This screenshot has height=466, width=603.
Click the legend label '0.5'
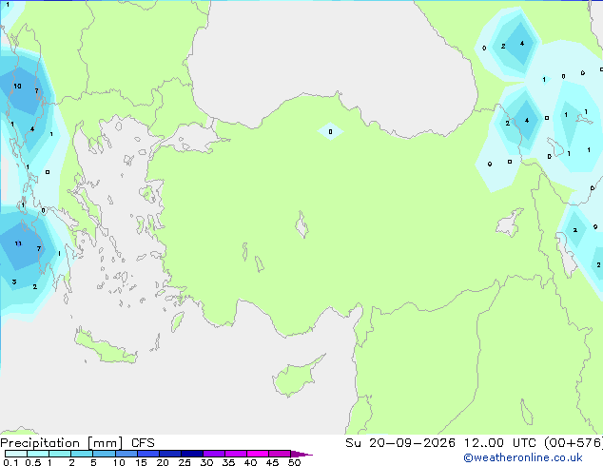click(33, 462)
